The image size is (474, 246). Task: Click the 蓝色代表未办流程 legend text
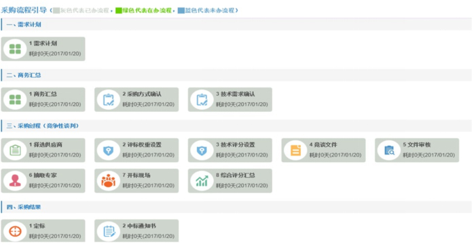pyautogui.click(x=210, y=11)
